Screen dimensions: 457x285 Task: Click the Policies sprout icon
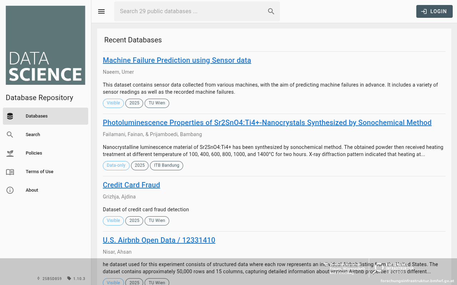click(x=10, y=153)
